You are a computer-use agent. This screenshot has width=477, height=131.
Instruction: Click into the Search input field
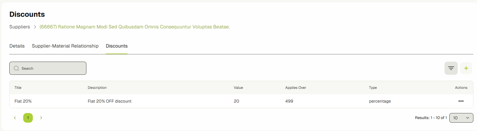(51, 68)
